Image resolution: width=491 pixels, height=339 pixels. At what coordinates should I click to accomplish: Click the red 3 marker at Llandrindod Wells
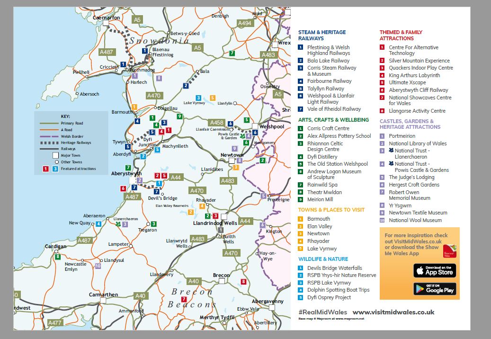215,216
